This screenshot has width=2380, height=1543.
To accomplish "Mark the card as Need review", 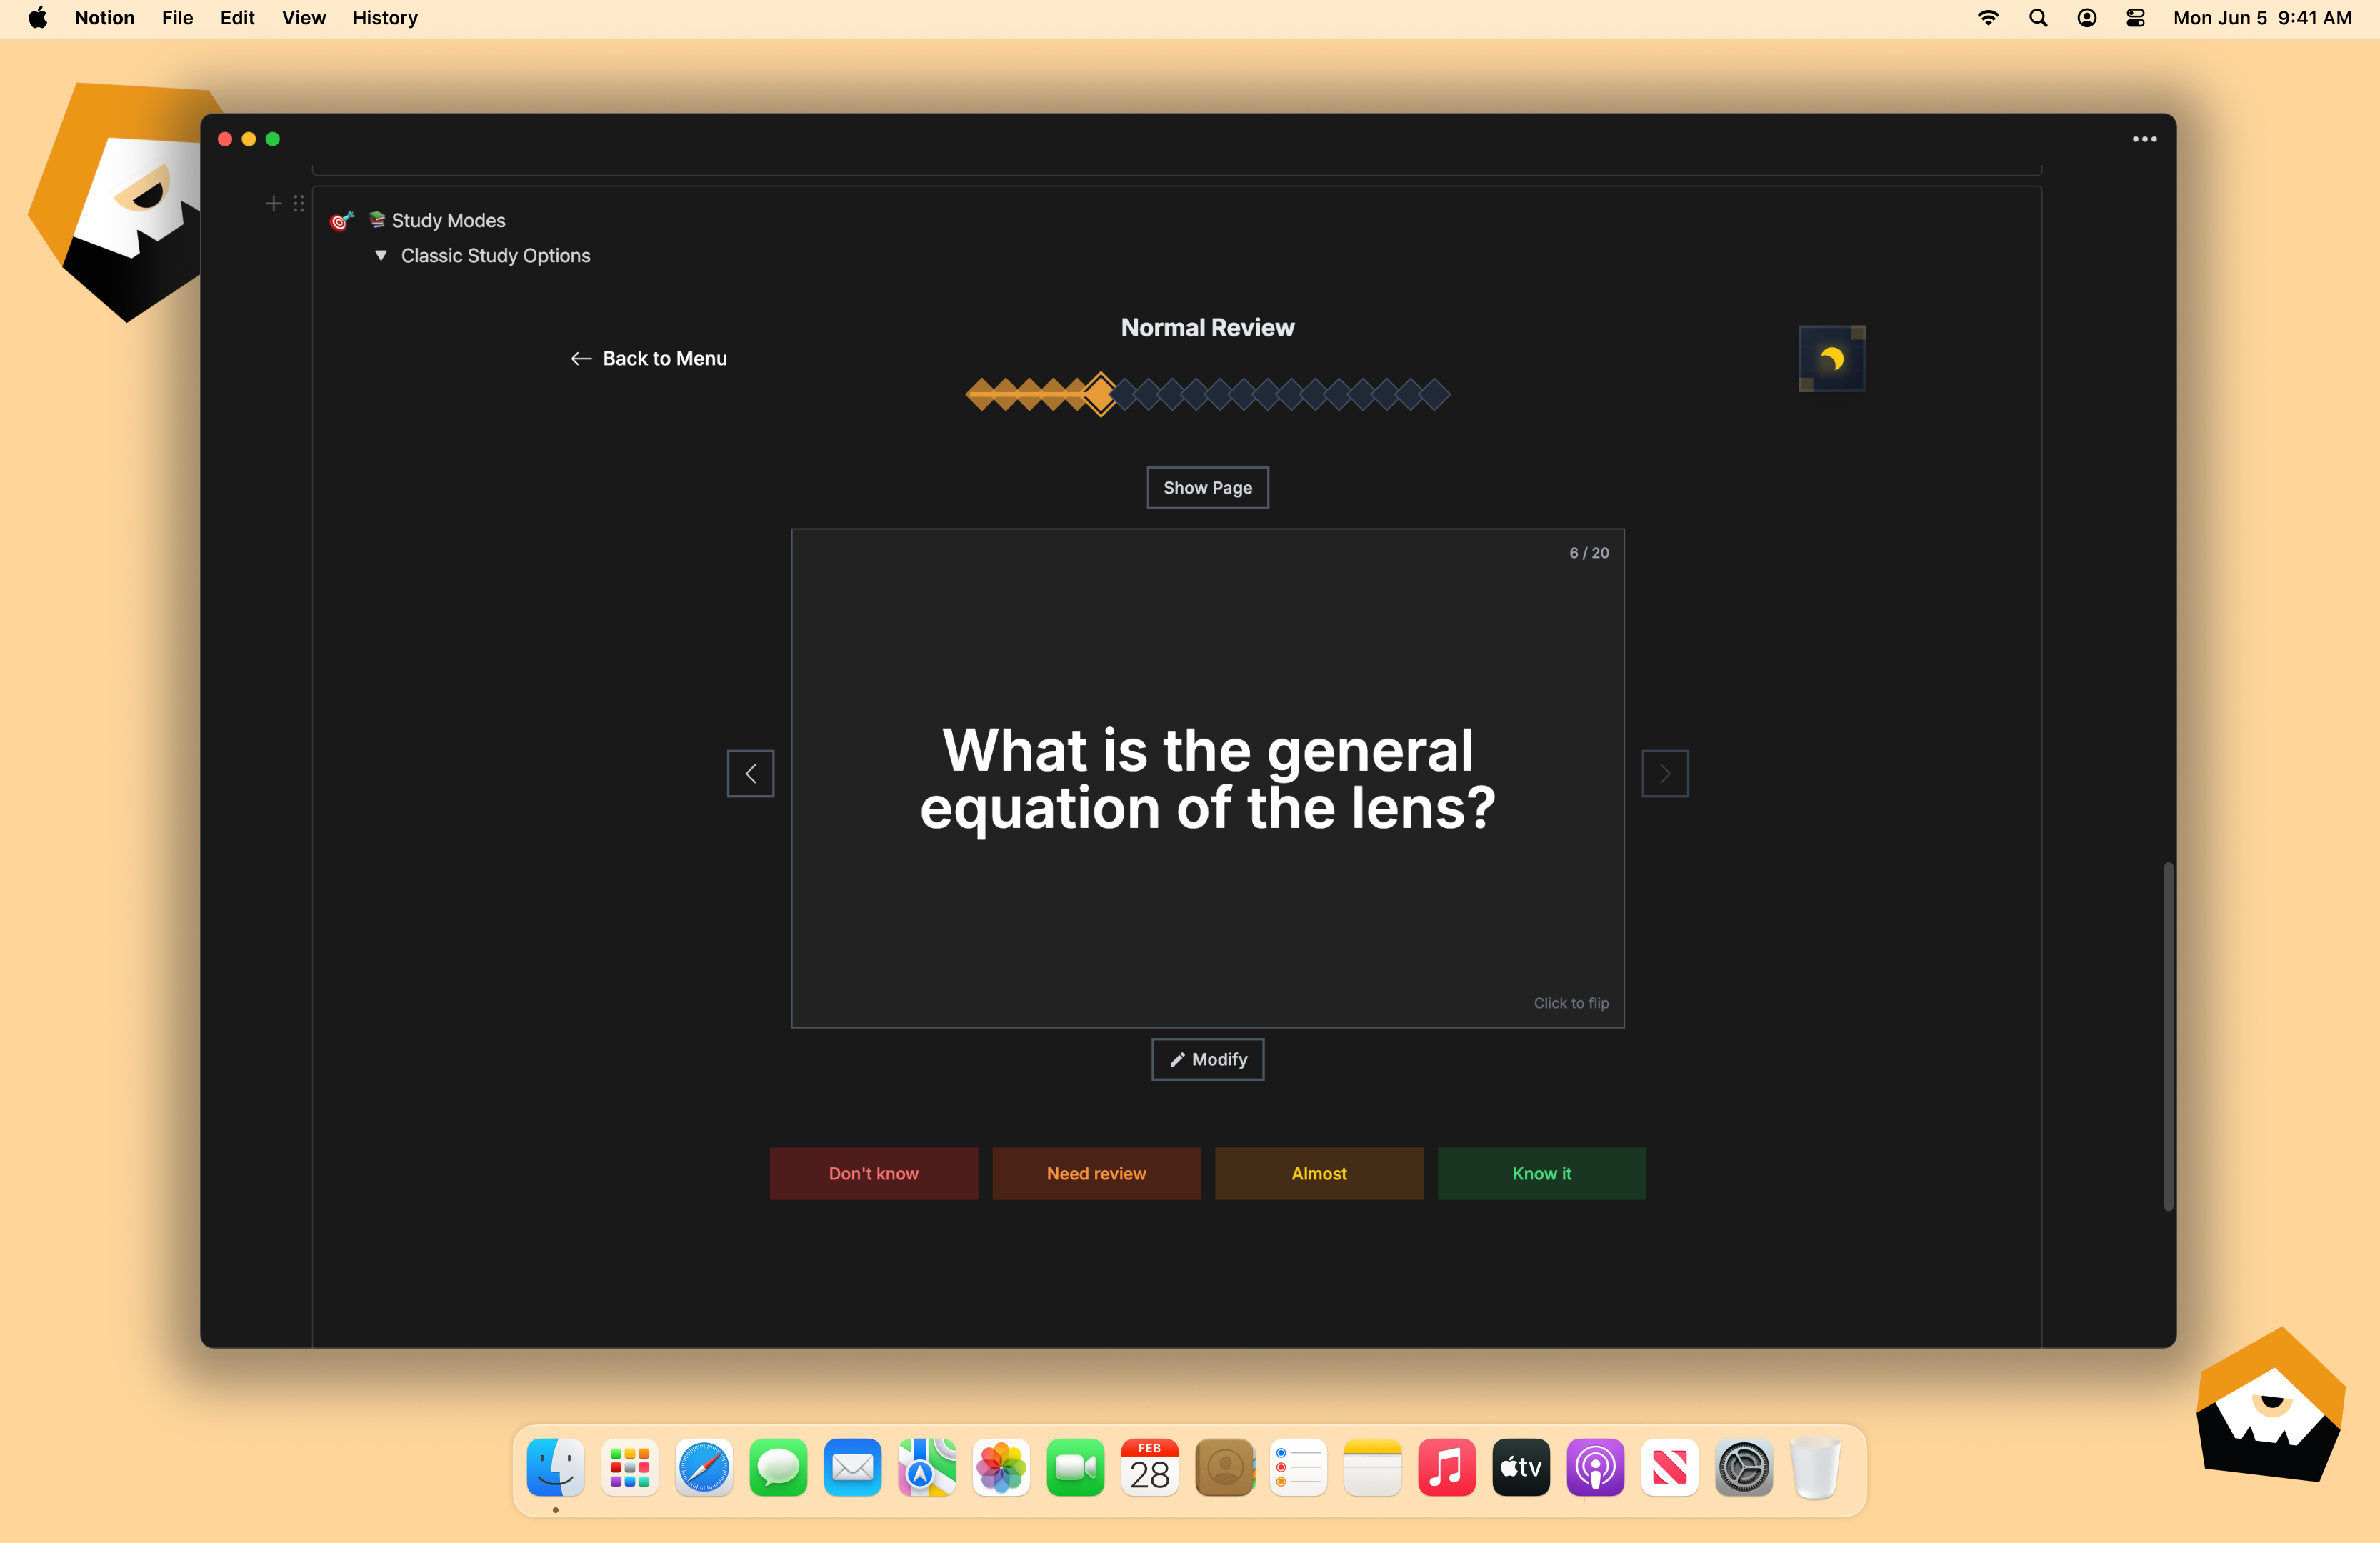I will (x=1096, y=1173).
